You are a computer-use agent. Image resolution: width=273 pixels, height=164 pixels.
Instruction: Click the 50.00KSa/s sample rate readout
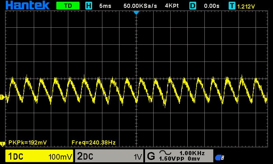tap(140, 6)
